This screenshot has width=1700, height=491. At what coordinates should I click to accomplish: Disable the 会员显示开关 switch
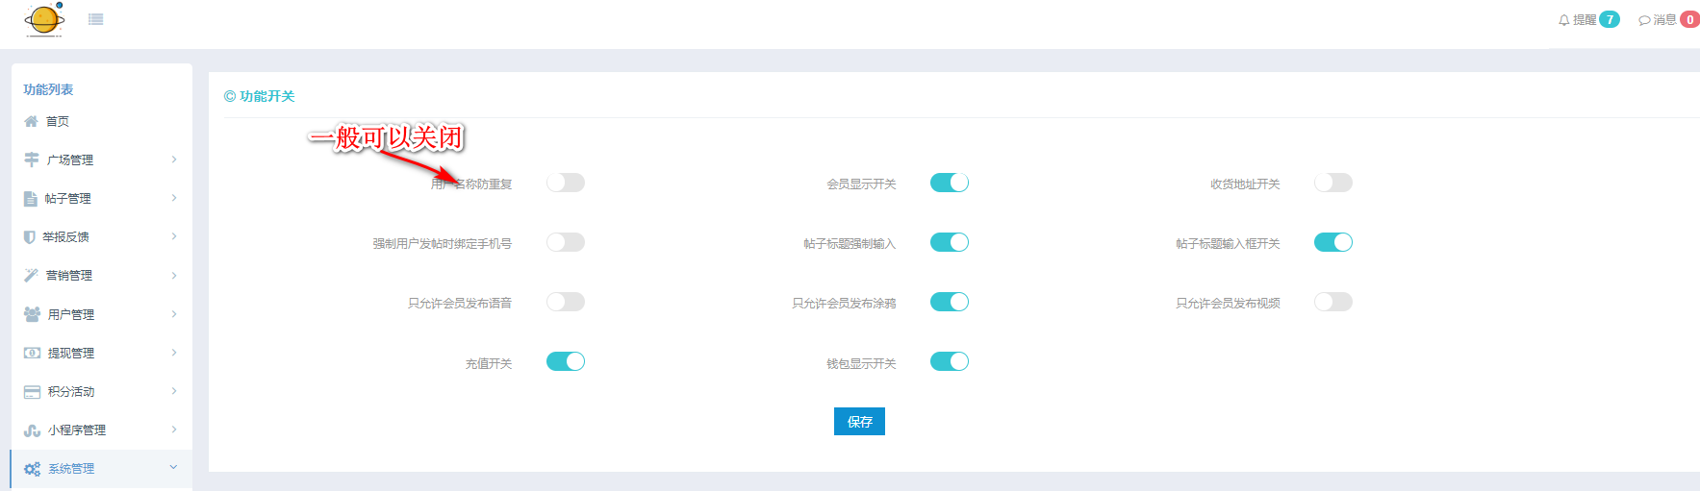pyautogui.click(x=949, y=183)
